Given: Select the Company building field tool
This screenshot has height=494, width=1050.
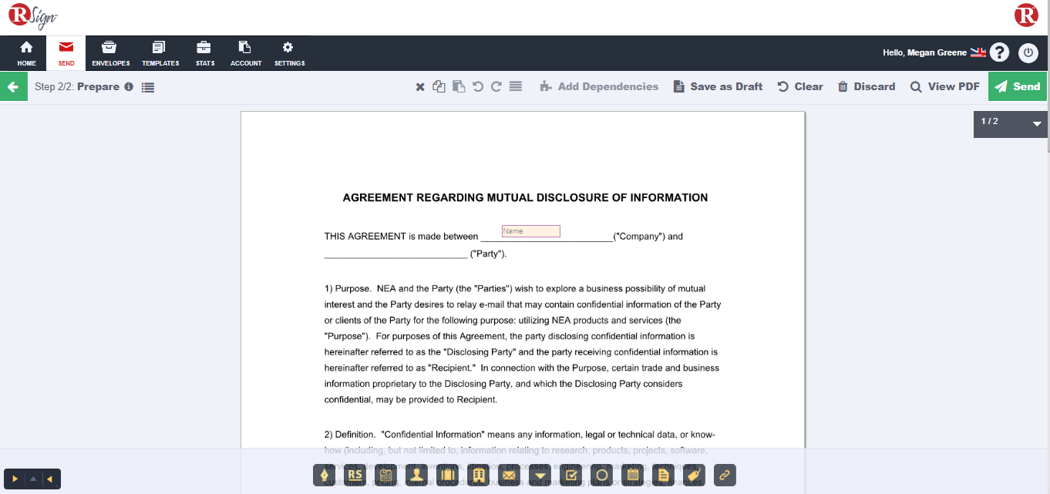Looking at the screenshot, I should click(x=478, y=475).
